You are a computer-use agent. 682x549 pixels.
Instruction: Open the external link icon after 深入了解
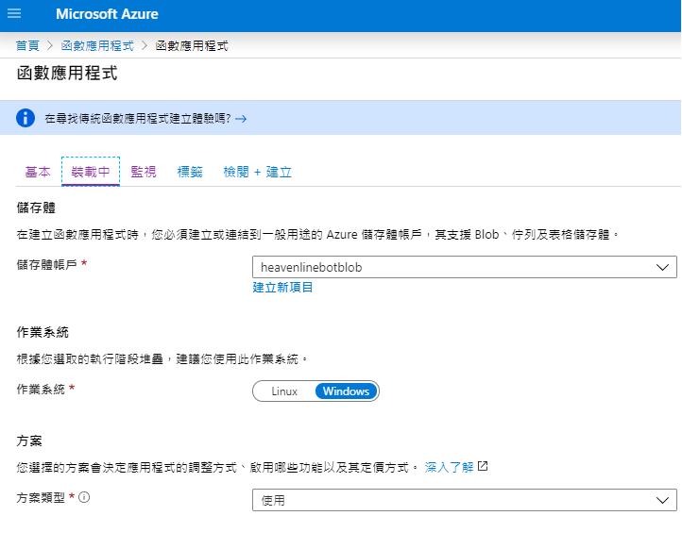(483, 467)
